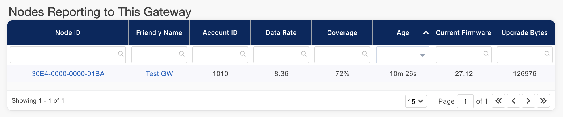Jump to the last page
This screenshot has height=117, width=563.
543,101
